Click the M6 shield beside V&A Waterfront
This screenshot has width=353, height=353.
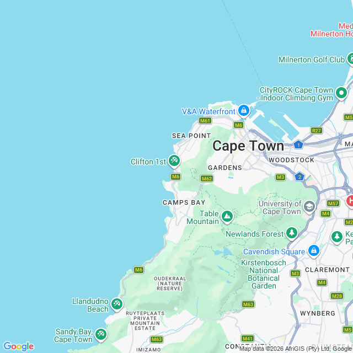[x=238, y=125]
